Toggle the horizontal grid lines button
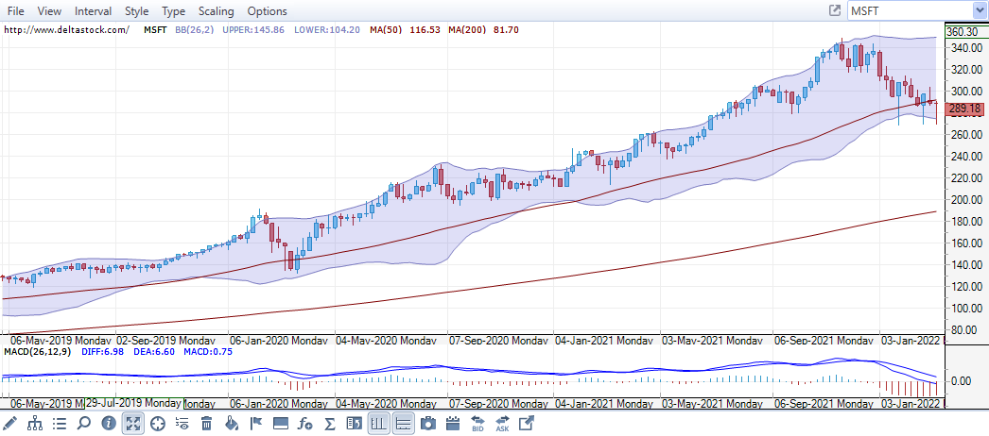 click(x=403, y=424)
